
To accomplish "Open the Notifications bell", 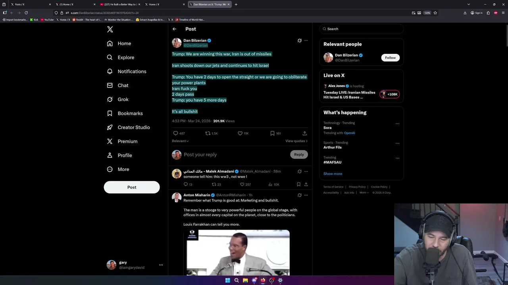I will 127,71.
